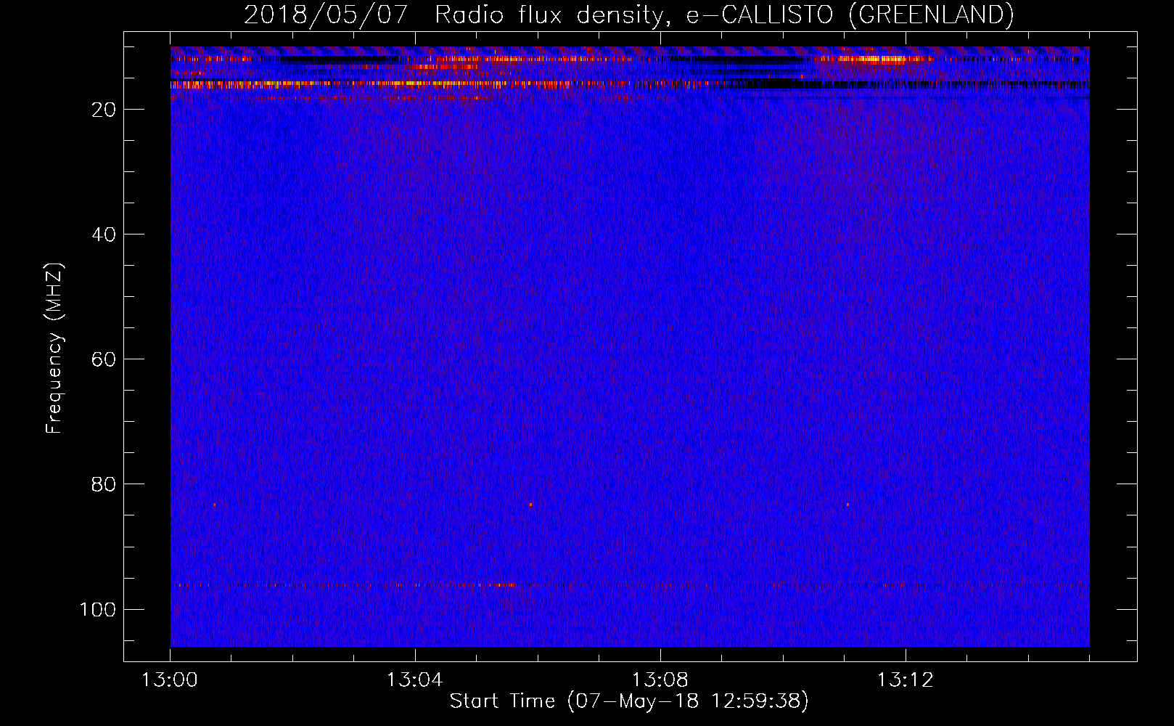
Task: Click the orange dot near 13:06 at 83 MHz
Action: click(x=530, y=505)
